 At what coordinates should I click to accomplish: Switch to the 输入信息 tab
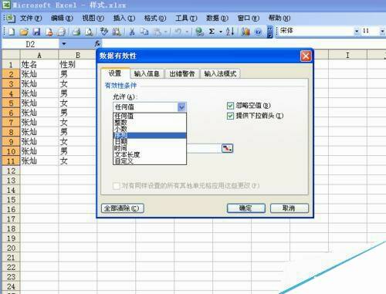(147, 74)
